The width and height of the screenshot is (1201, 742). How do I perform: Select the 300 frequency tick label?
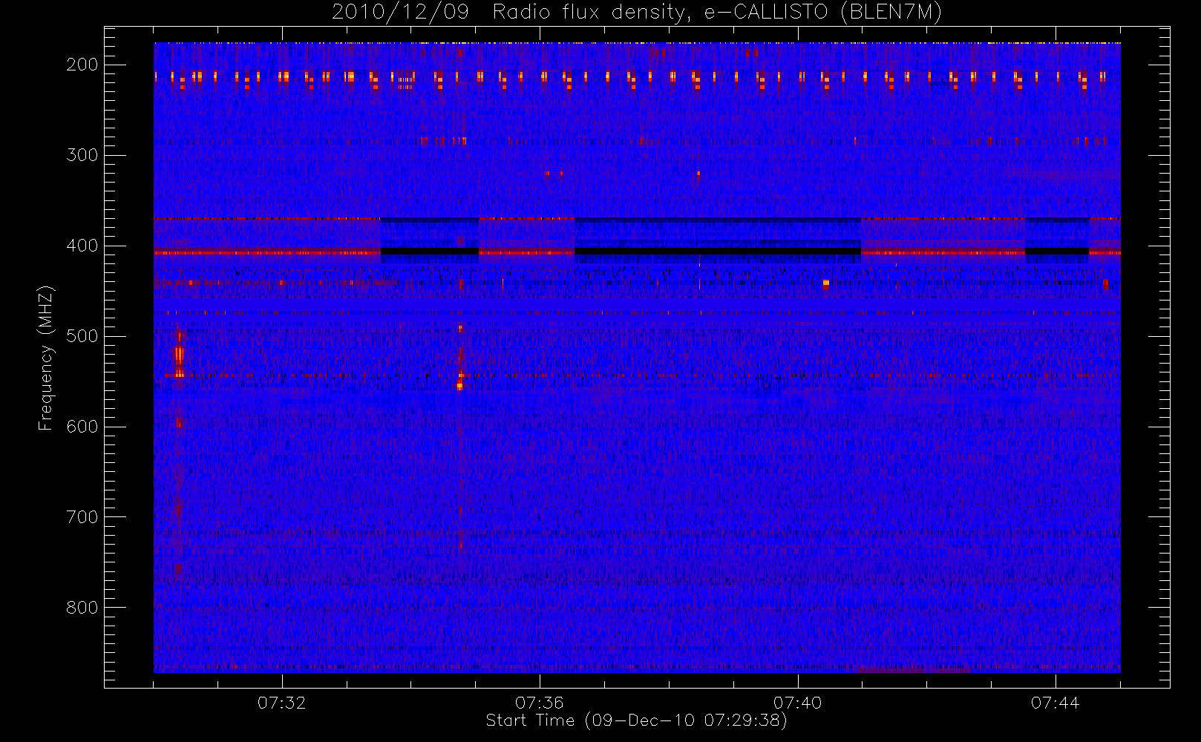click(82, 155)
